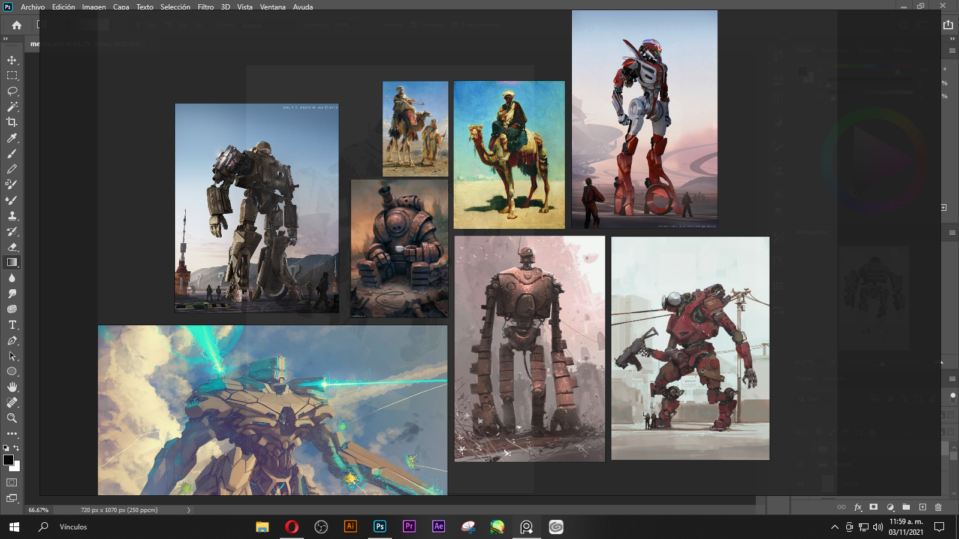Select the Eyedropper tool
The image size is (959, 539).
pos(12,138)
